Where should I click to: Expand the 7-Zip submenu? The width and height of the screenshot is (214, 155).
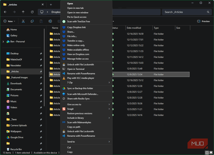(86, 83)
